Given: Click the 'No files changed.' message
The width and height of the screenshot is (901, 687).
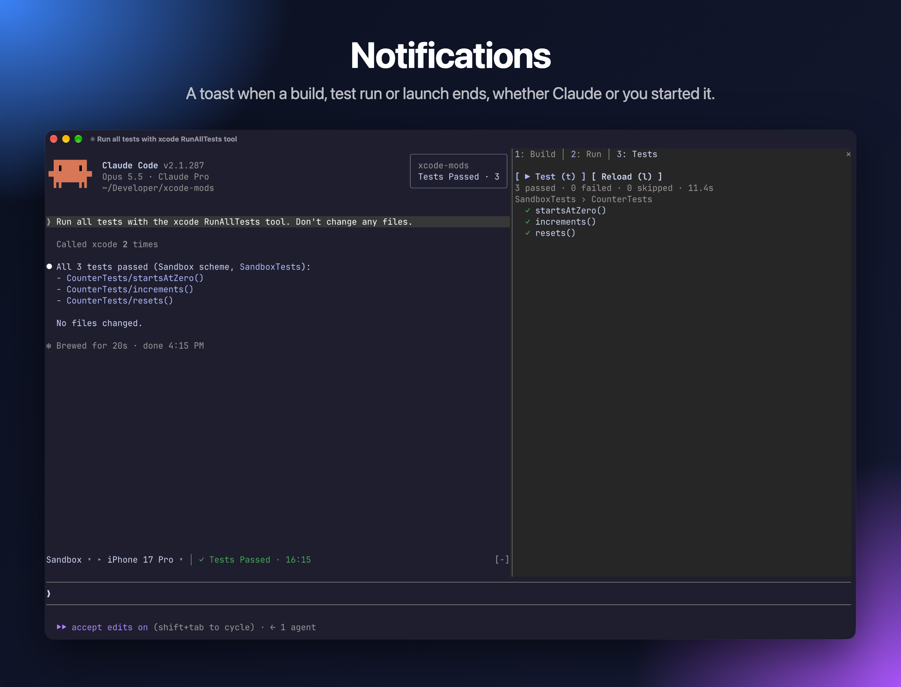Looking at the screenshot, I should click(99, 324).
